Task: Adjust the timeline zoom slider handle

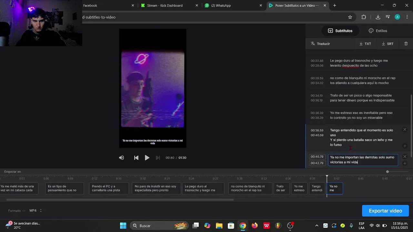Action: (388, 172)
